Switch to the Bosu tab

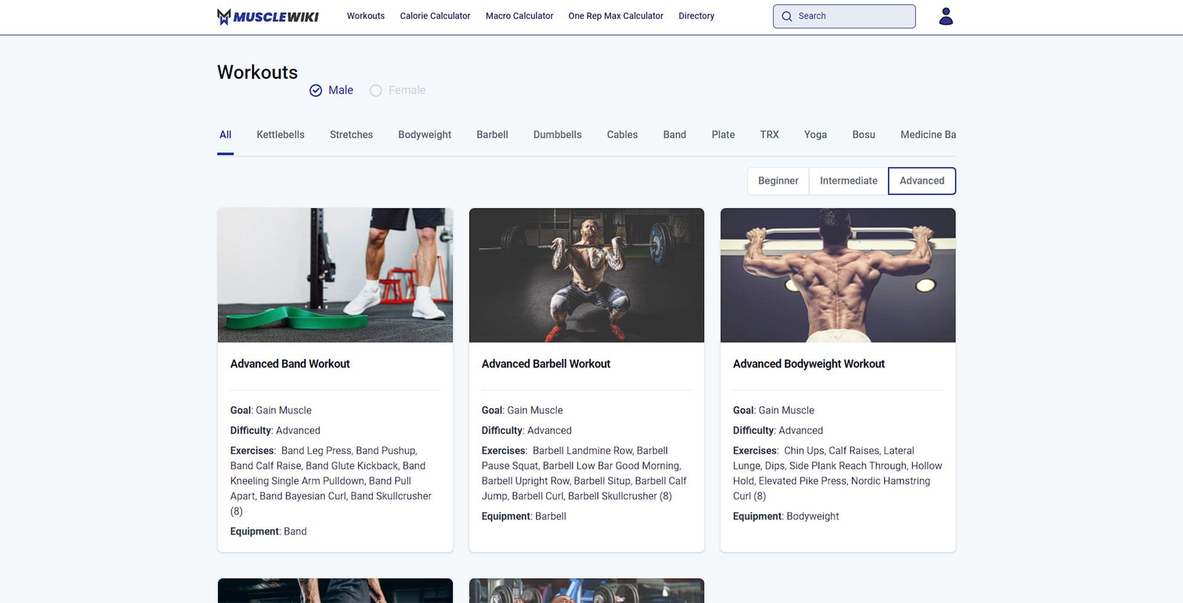tap(864, 135)
